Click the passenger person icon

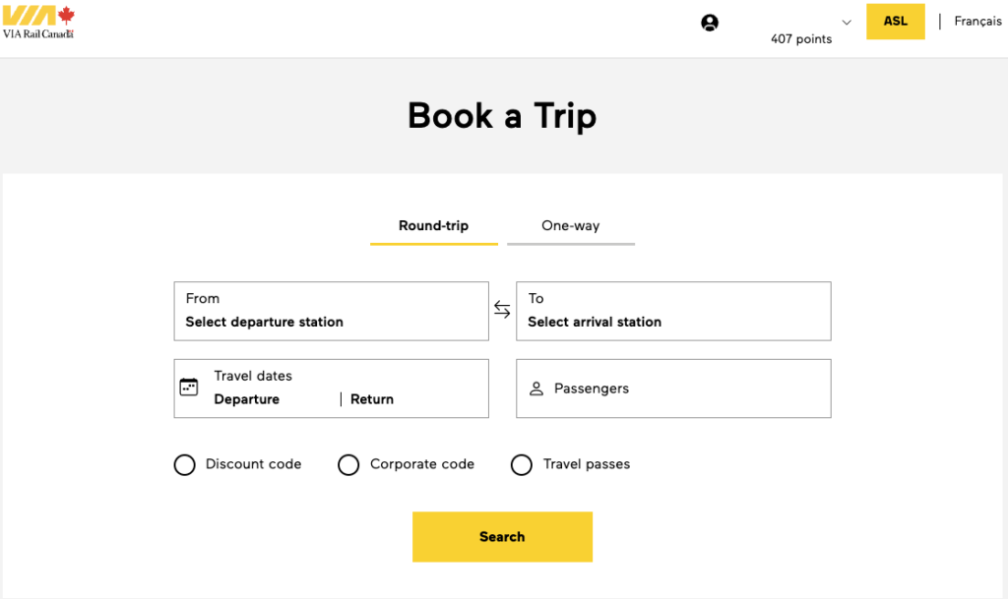[536, 388]
